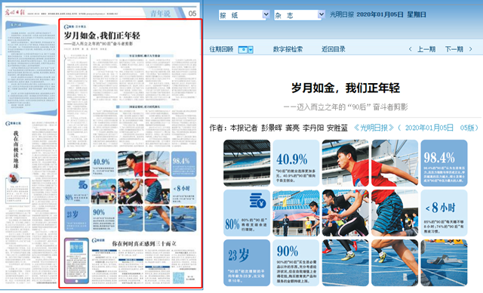
Task: Click the QR code on newspaper page
Action: pos(178,278)
